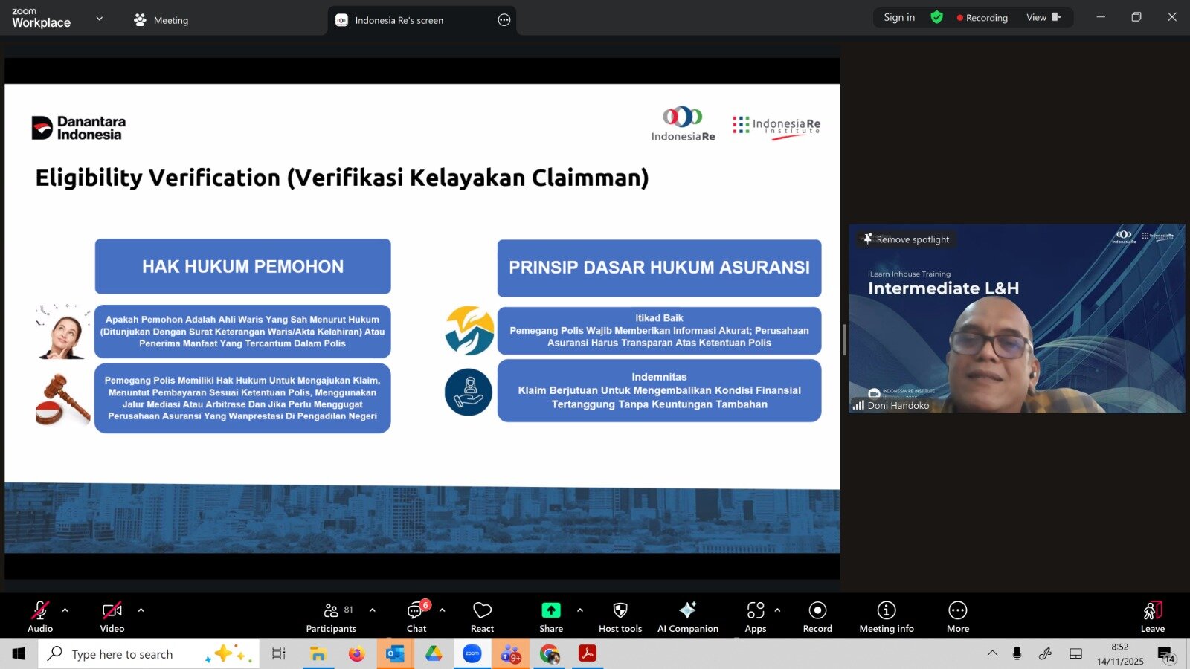Select the Indonesia Re's screen tab

click(398, 20)
